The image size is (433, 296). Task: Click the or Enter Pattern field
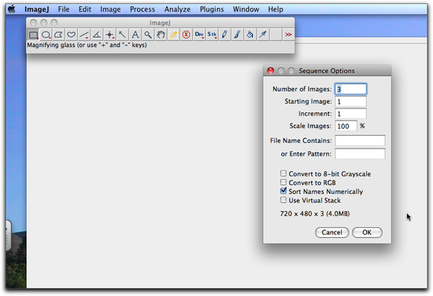[x=360, y=154]
